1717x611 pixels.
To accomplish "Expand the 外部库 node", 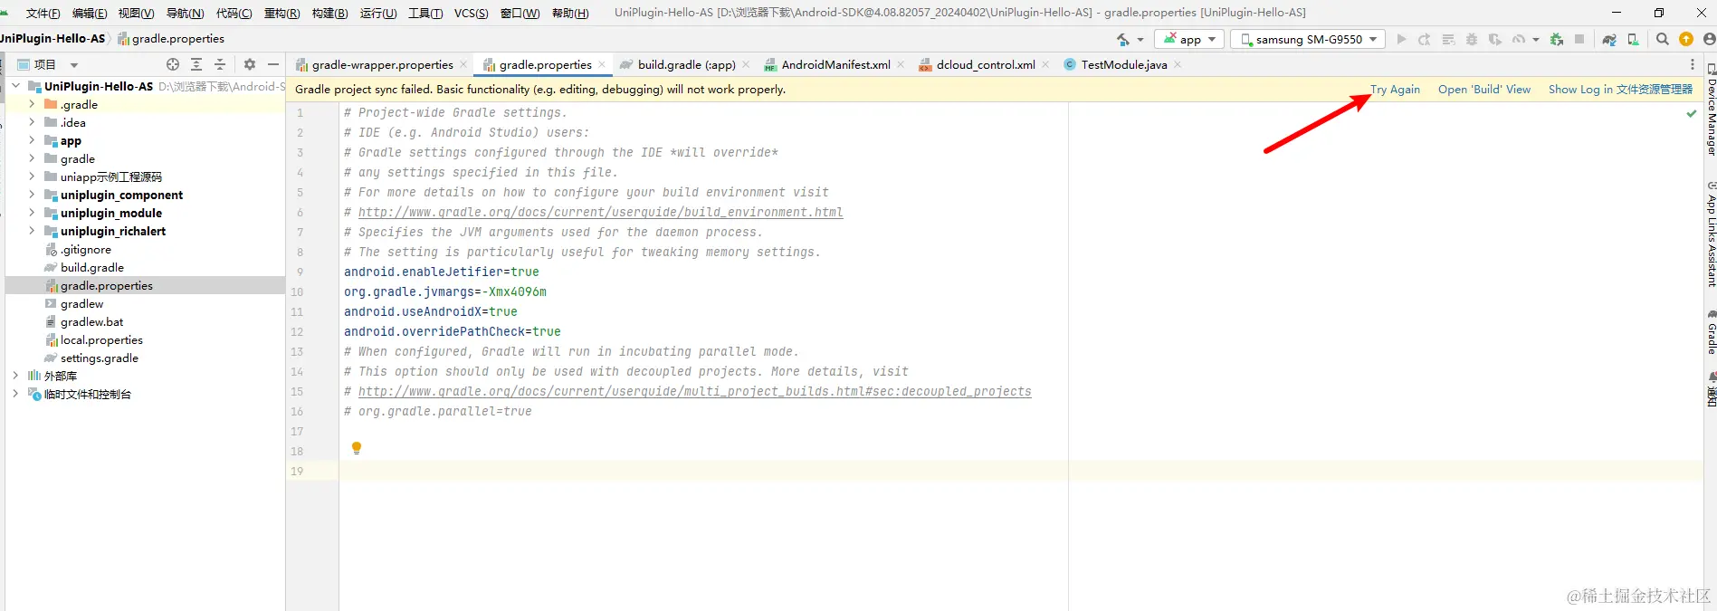I will coord(15,376).
